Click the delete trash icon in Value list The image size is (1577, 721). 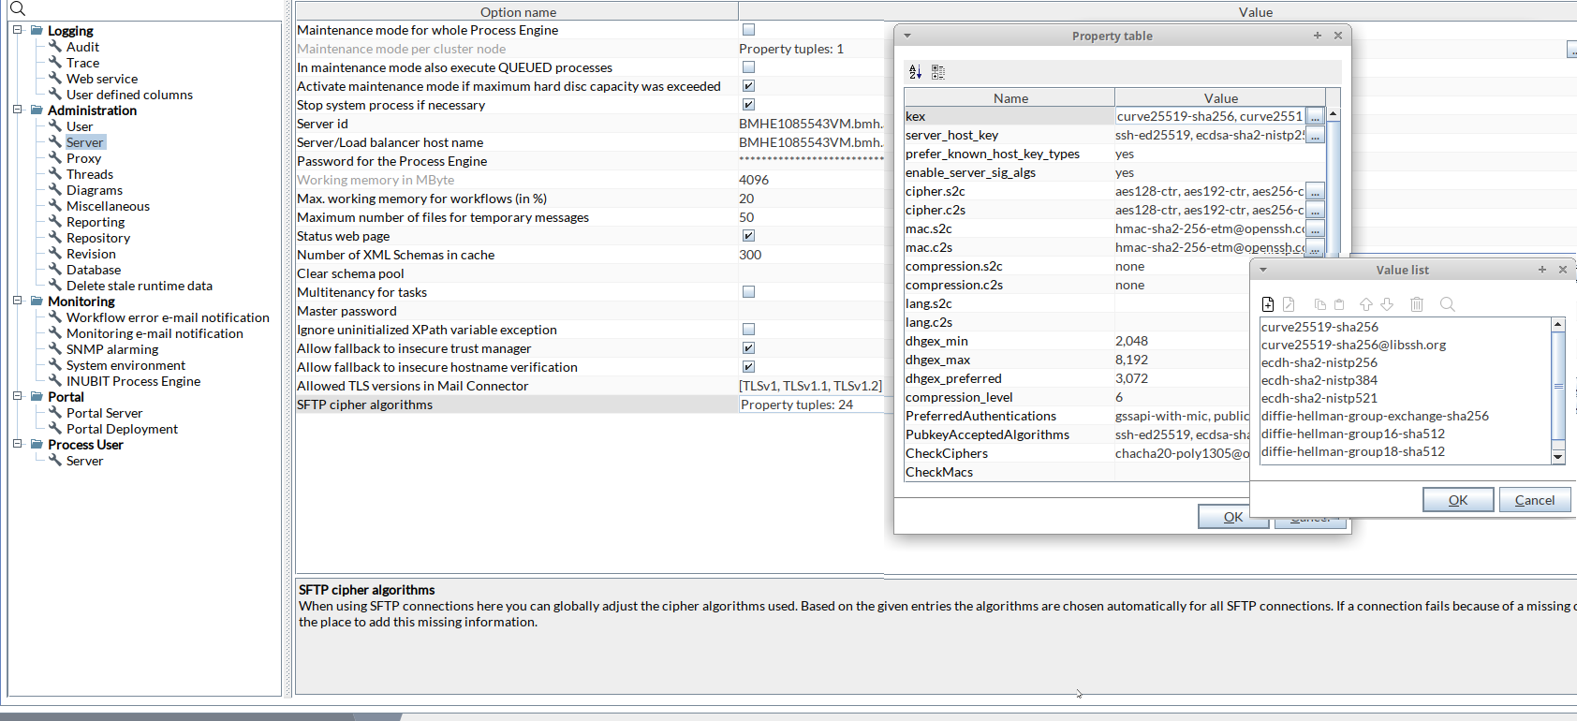1417,304
